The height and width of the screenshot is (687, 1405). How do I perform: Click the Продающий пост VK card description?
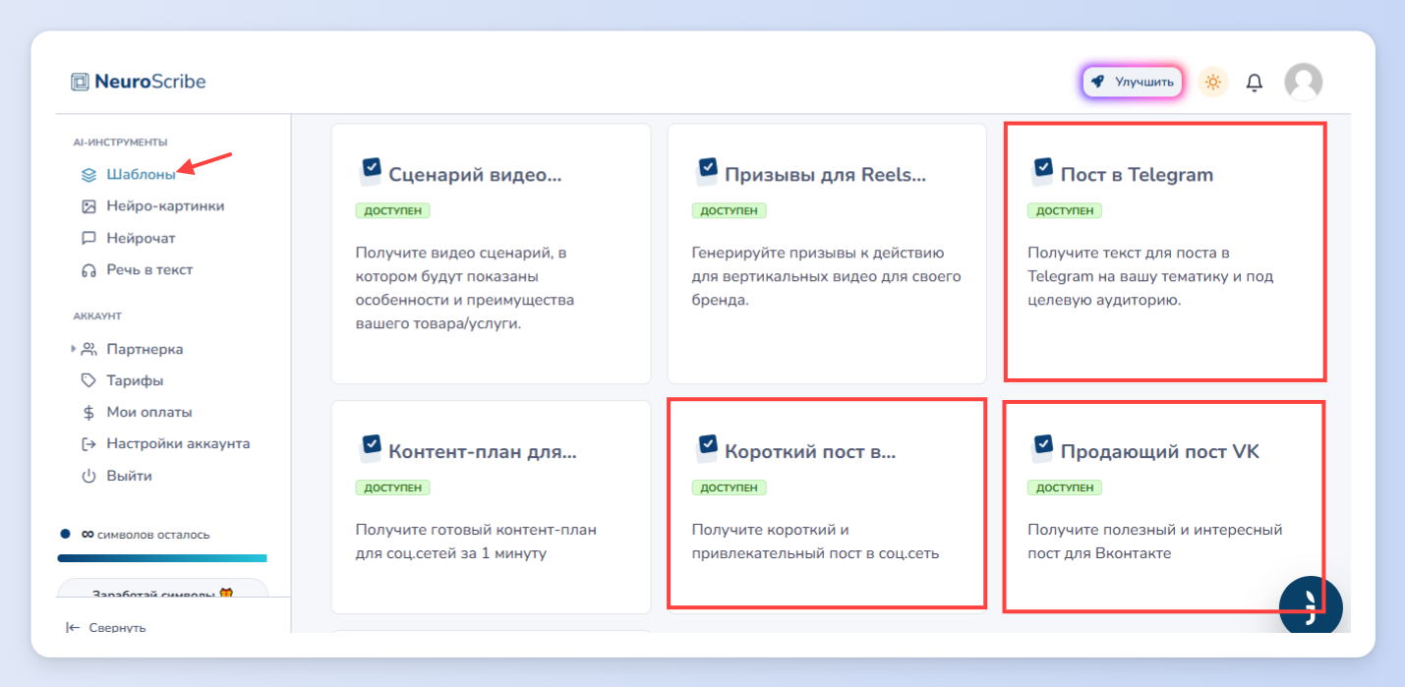click(x=1155, y=542)
